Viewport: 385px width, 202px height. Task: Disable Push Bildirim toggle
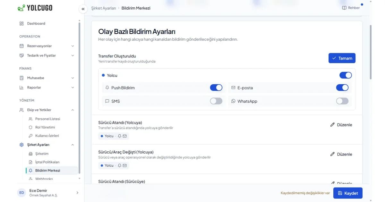tap(216, 88)
